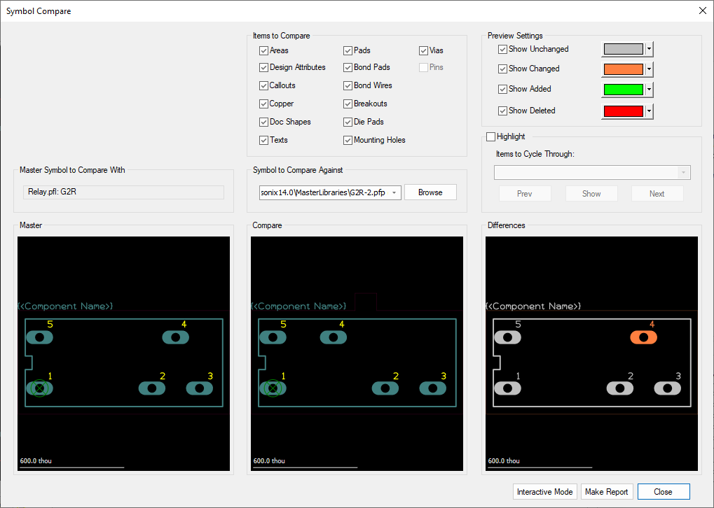
Task: Click pad 4 in the Compare preview
Action: tap(334, 337)
